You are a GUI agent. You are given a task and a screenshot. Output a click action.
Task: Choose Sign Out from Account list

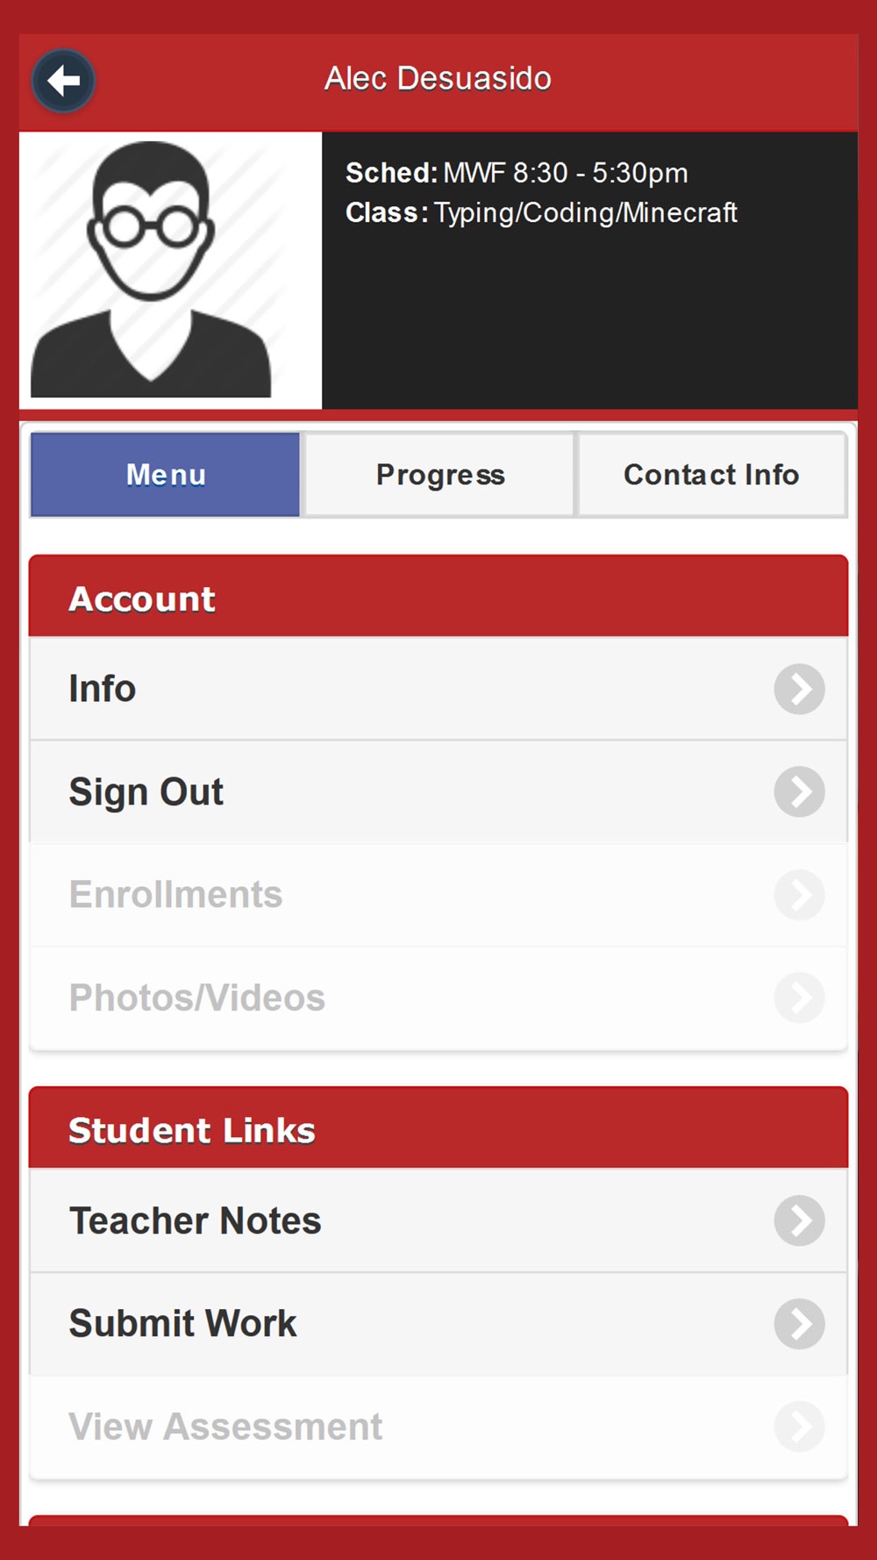click(x=438, y=791)
